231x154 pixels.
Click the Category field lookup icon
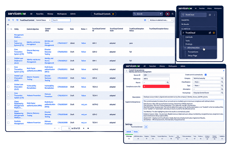tap(222, 78)
